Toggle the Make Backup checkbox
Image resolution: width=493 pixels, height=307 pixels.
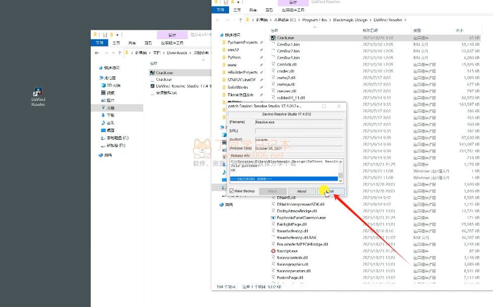232,191
